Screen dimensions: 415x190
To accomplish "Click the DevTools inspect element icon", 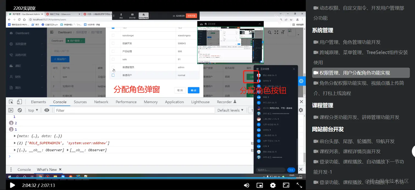I will tap(11, 102).
